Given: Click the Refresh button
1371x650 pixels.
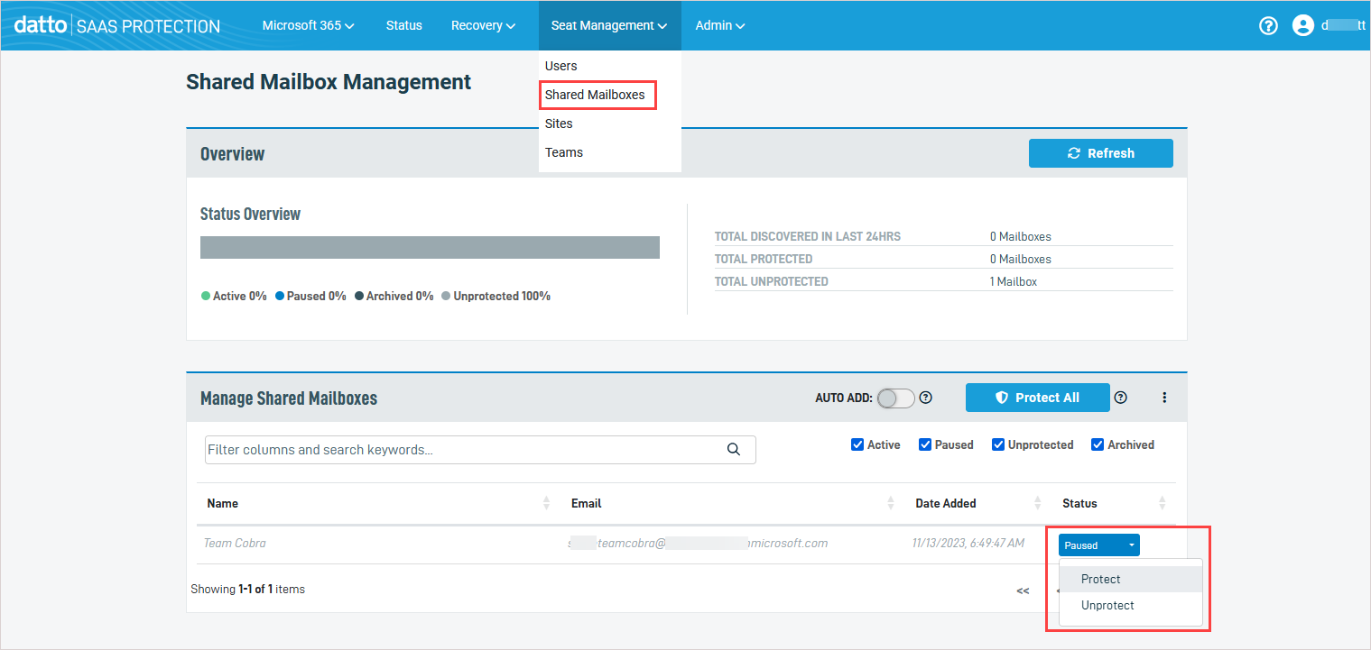Looking at the screenshot, I should tap(1100, 153).
